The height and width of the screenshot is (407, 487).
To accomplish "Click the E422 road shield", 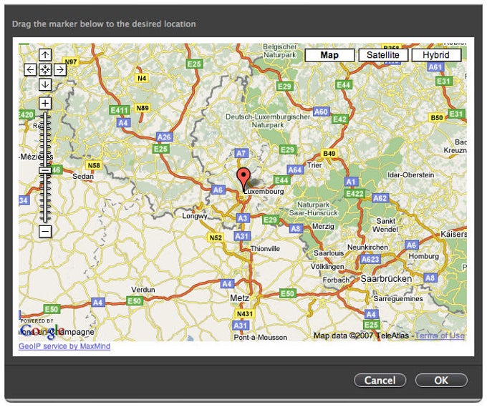I will point(355,194).
